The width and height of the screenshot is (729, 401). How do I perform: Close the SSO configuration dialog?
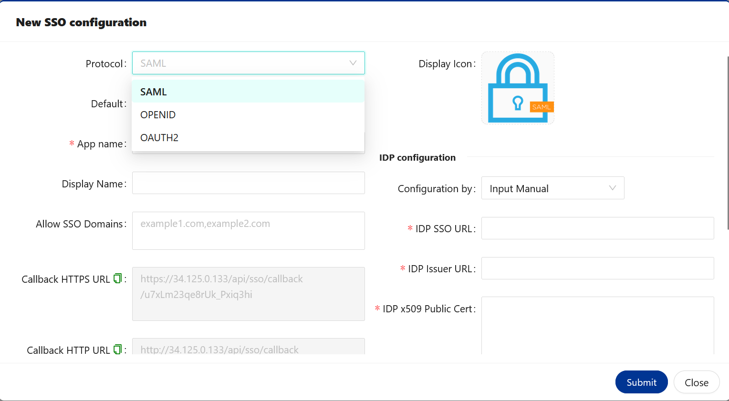(x=696, y=382)
